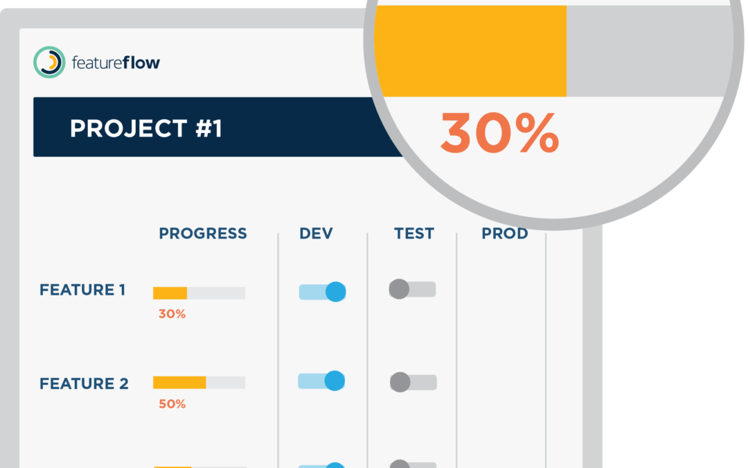Click the FEATURE 1 row label
Screen dimensions: 748x468
point(82,289)
